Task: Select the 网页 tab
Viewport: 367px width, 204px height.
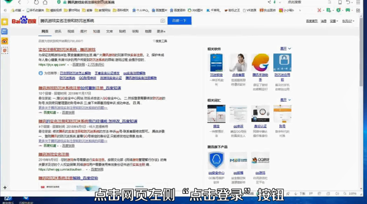Action: [x=45, y=31]
